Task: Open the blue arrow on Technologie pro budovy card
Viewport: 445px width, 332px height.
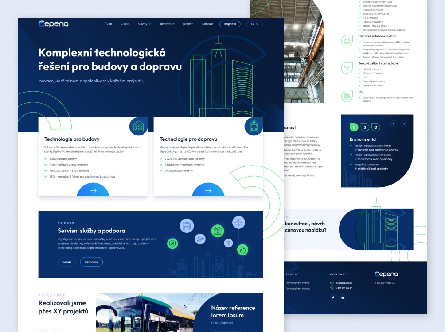Action: (93, 190)
